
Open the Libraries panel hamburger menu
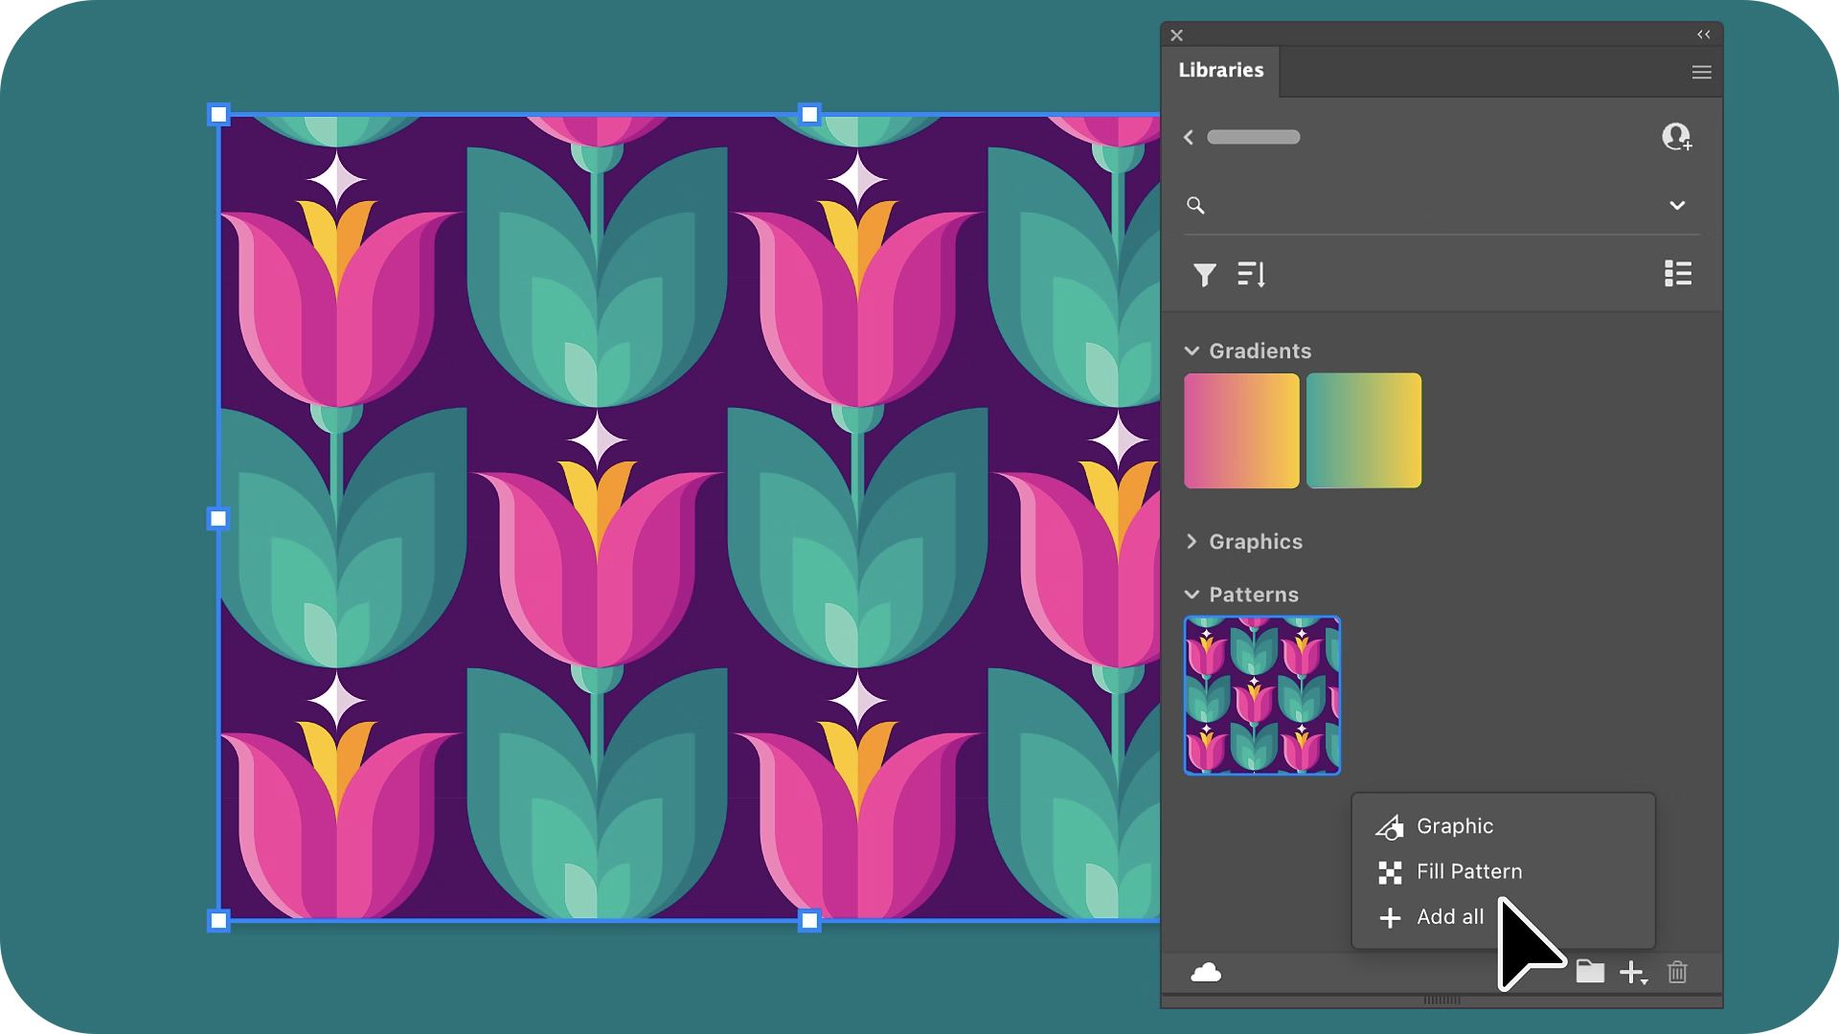[1702, 72]
